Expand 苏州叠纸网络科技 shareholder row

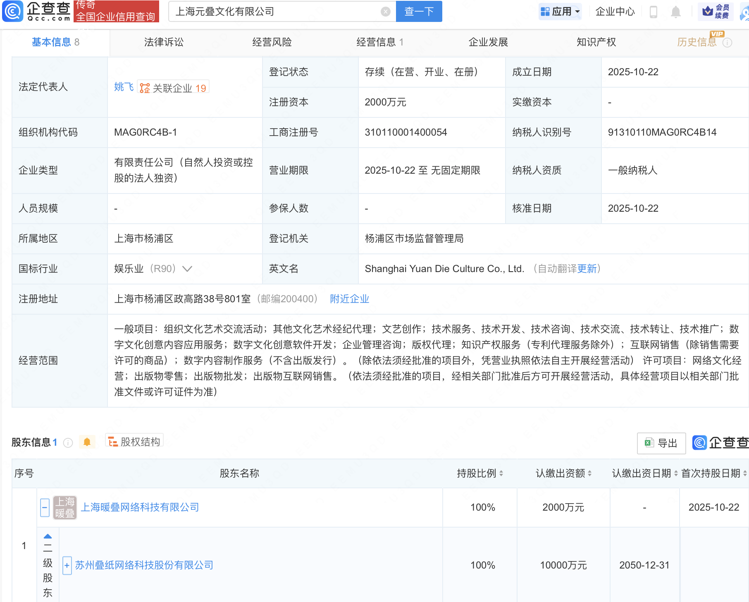click(67, 565)
